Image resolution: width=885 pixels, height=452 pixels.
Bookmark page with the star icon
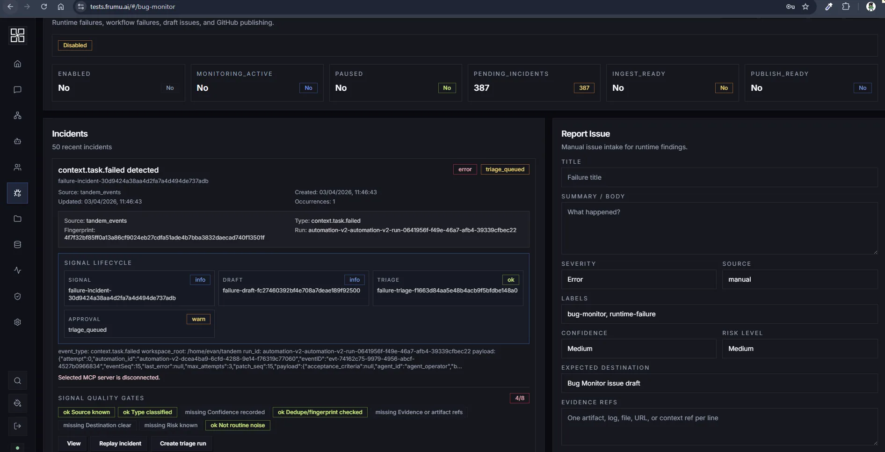805,7
